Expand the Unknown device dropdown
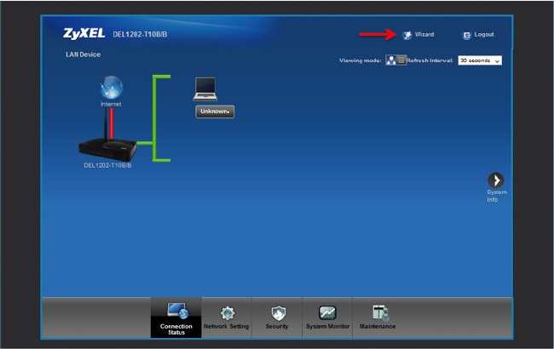Screen dimensions: 554x349 [215, 112]
